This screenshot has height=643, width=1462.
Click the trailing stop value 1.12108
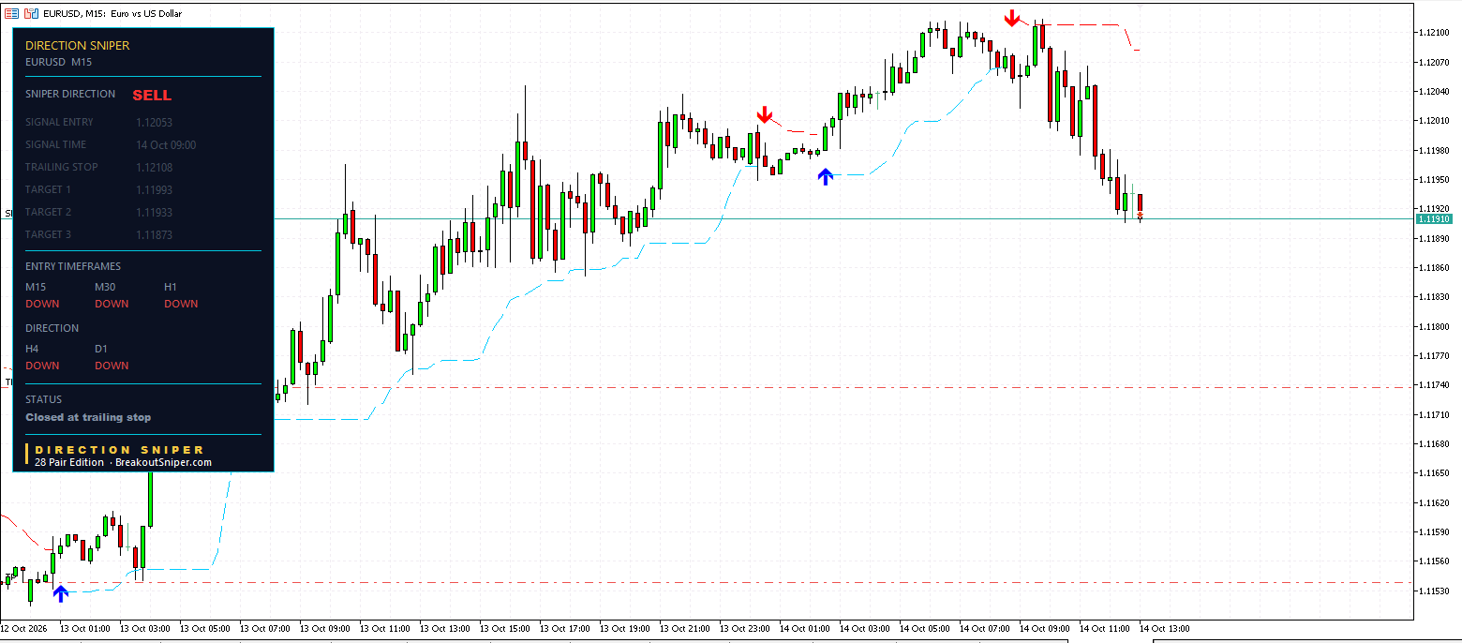[154, 168]
